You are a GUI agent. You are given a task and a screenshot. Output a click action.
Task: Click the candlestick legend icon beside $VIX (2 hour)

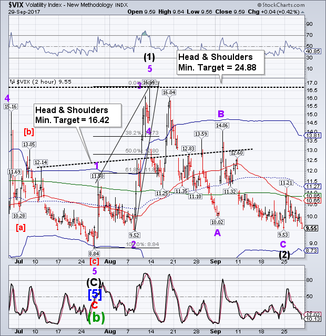12,82
